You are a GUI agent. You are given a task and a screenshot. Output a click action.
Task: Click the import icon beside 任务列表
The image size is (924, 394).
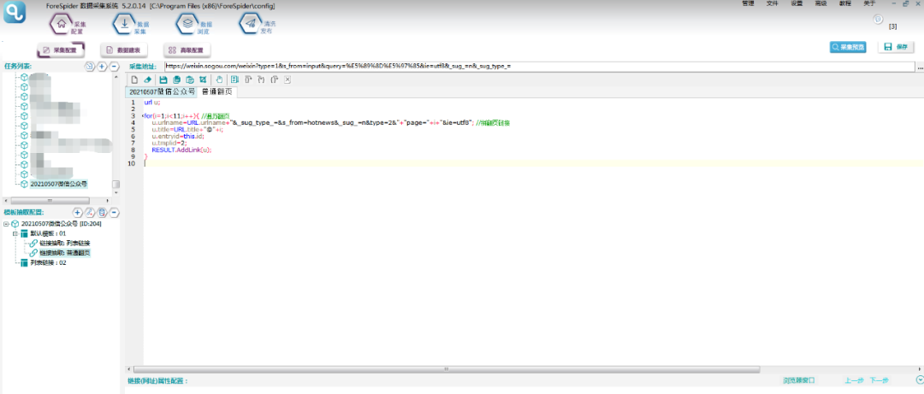point(90,67)
